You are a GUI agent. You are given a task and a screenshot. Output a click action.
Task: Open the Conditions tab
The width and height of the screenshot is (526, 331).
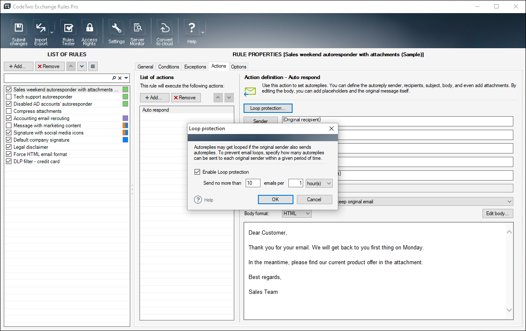(169, 67)
